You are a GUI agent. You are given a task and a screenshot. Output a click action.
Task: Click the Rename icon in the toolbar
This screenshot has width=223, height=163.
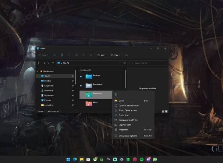coord(76,55)
